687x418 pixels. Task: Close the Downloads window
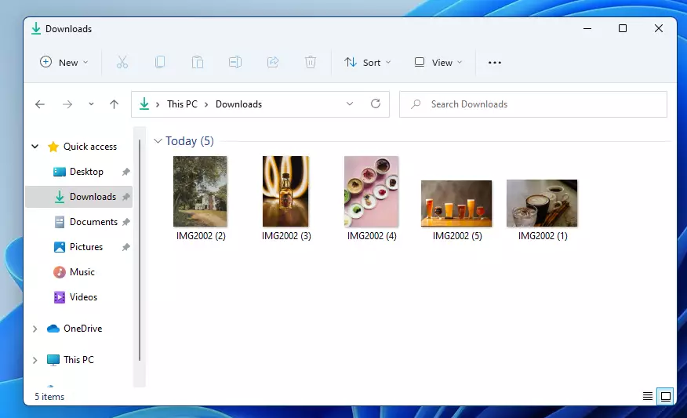tap(659, 28)
